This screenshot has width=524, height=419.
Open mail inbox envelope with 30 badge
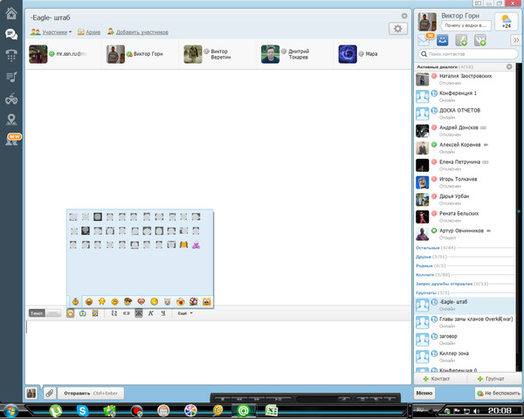[x=424, y=40]
